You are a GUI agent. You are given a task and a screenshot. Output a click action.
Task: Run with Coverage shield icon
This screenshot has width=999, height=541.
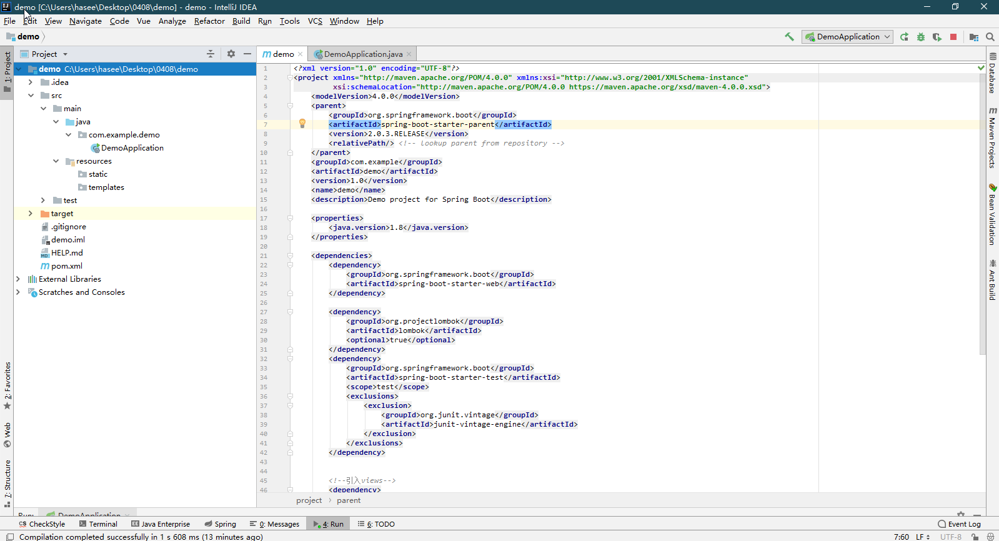[937, 37]
